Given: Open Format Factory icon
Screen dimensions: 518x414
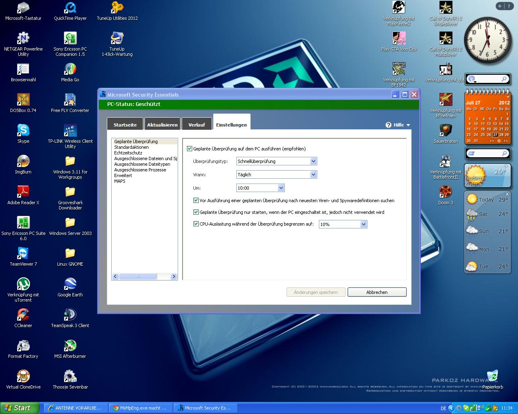Looking at the screenshot, I should [x=23, y=346].
